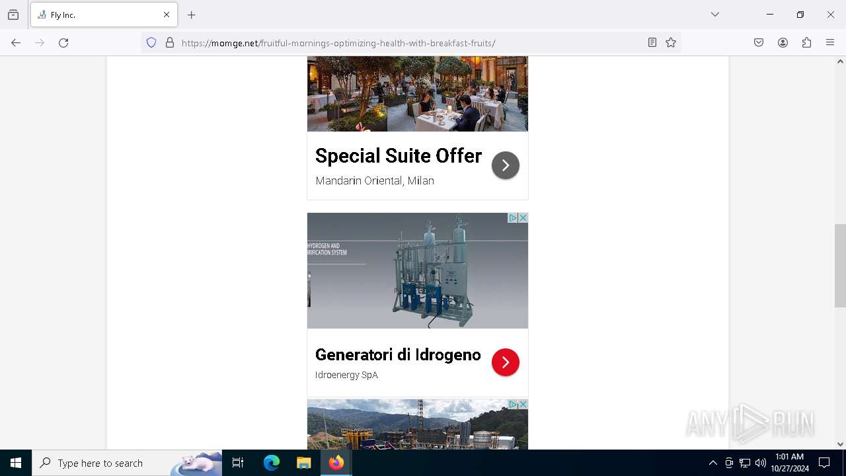Open a new tab with the plus button
The height and width of the screenshot is (476, 846).
point(192,15)
